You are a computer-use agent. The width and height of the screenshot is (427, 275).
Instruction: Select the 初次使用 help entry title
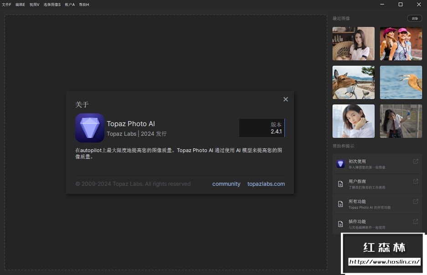[357, 161]
